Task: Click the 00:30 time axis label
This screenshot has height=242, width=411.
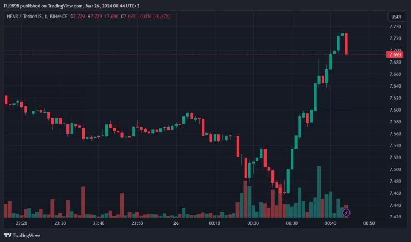Action: tap(292, 224)
